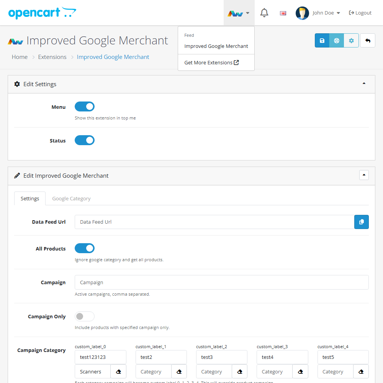
Task: Clear the Category field under custom_label_1
Action: [x=179, y=371]
